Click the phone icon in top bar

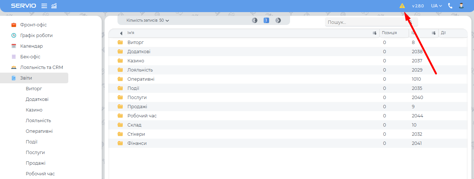click(451, 6)
